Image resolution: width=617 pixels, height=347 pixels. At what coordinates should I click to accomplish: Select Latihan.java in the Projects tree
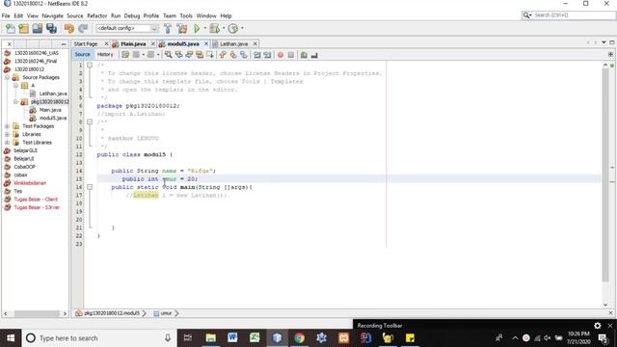tap(53, 93)
